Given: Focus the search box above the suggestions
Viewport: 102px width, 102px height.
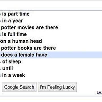Looking at the screenshot, I should coord(51,5).
